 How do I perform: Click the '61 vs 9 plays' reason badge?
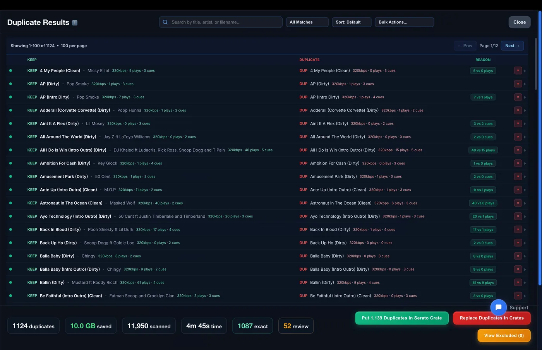[x=483, y=283]
